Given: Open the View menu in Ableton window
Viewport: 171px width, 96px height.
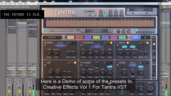Looking at the screenshot, I should [x=15, y=3].
